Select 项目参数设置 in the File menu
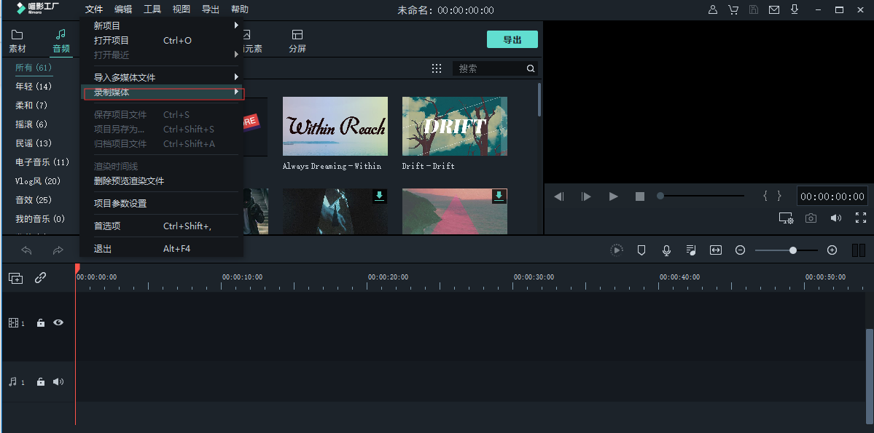 (x=120, y=203)
